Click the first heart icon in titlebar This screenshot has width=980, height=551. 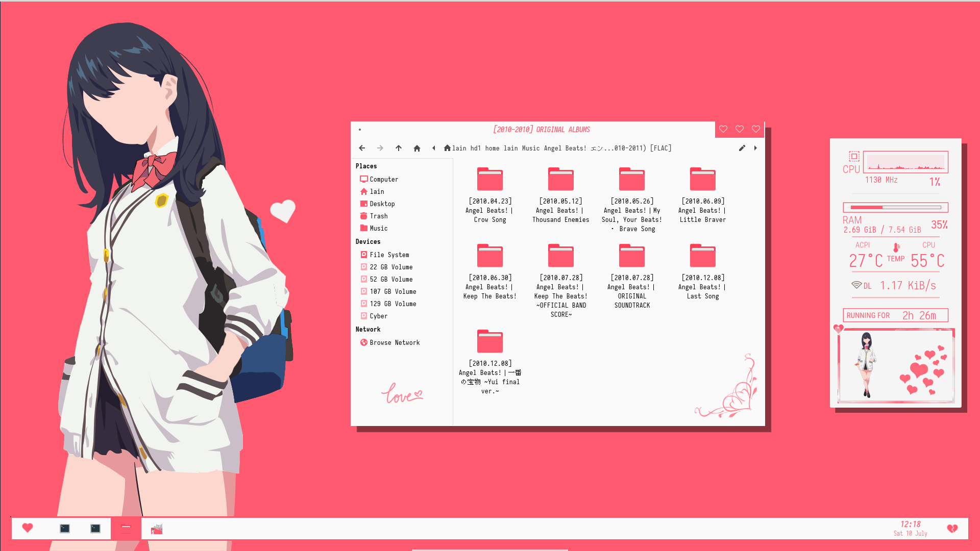[x=723, y=129]
